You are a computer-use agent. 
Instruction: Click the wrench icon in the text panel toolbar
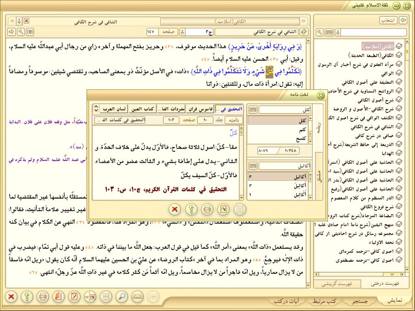click(x=21, y=32)
